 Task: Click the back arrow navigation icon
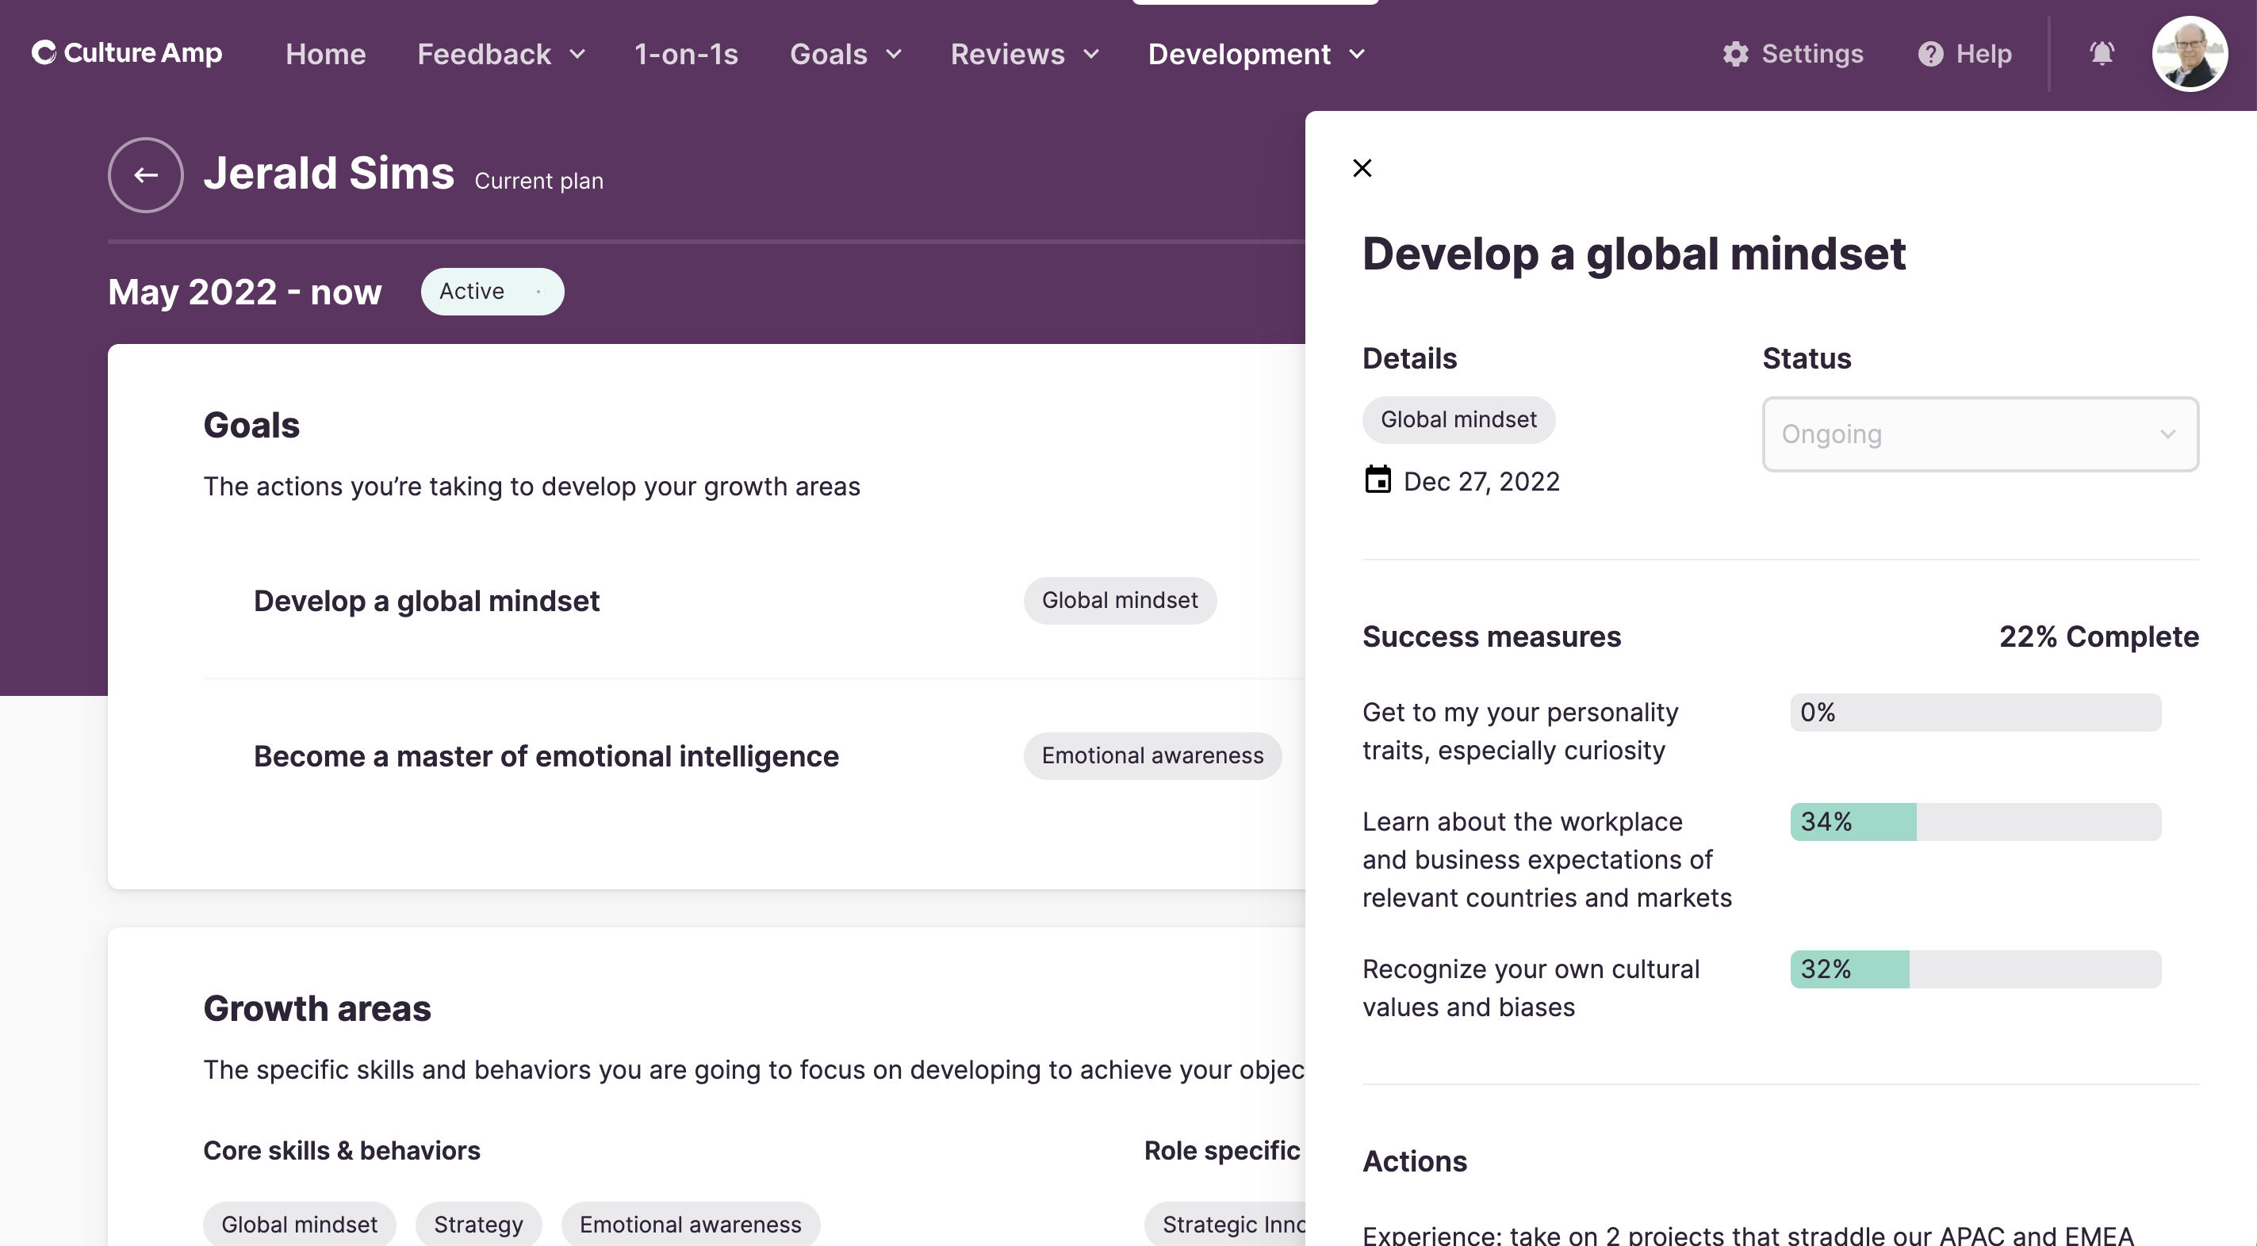(x=144, y=174)
